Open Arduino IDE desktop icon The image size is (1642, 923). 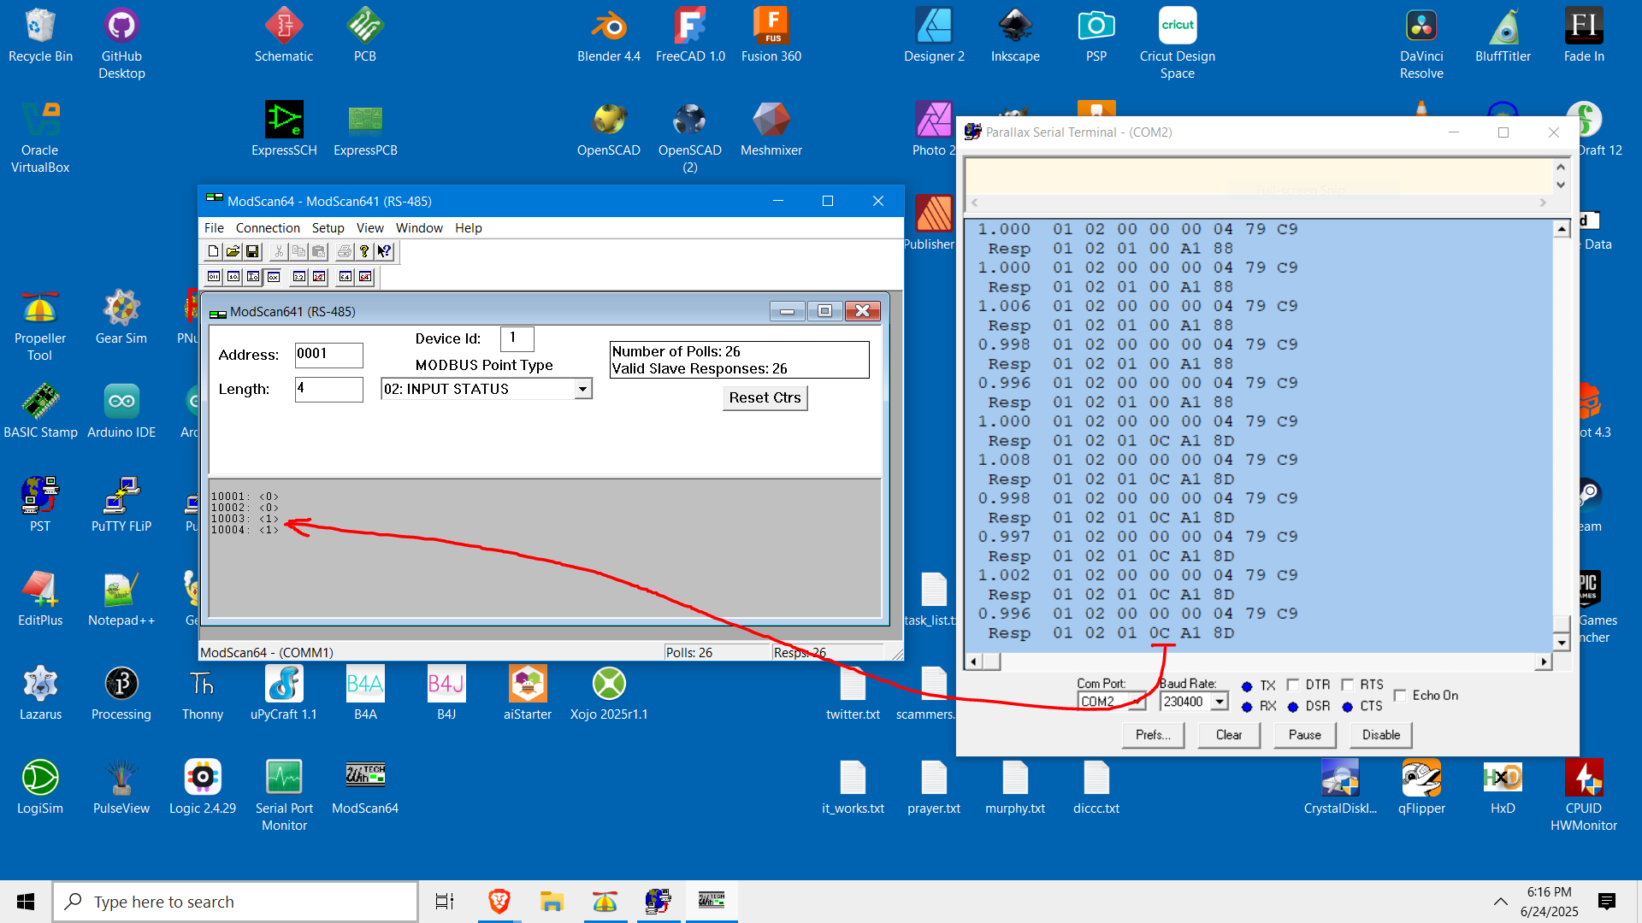pos(121,412)
